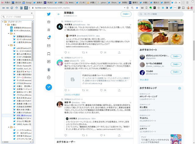This screenshot has width=195, height=144.
Task: Go back with the arrow beside 深澤諭史
Action: [x=59, y=14]
